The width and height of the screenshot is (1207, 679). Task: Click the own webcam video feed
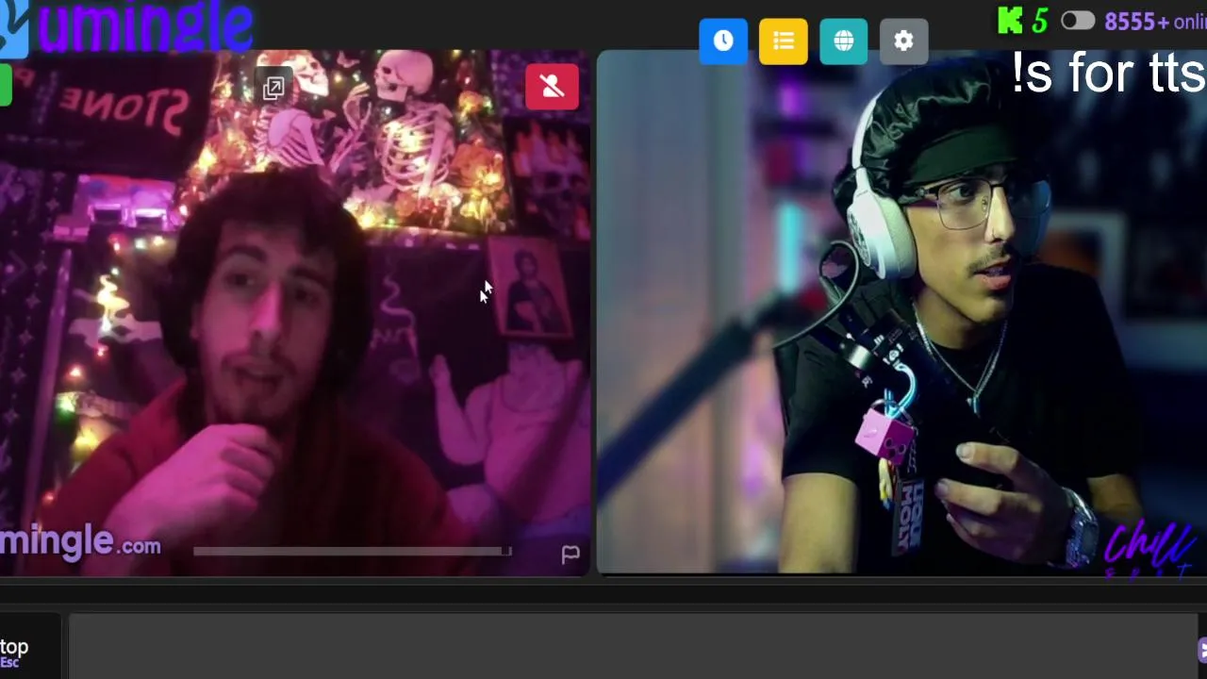click(x=901, y=313)
